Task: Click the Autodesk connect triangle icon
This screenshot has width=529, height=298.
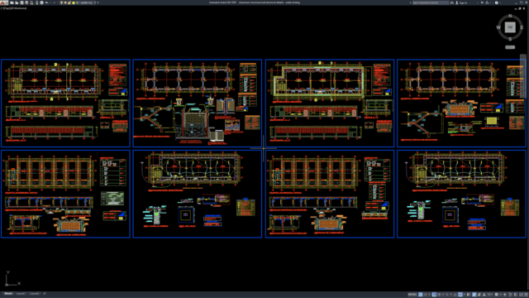Action: tap(487, 2)
